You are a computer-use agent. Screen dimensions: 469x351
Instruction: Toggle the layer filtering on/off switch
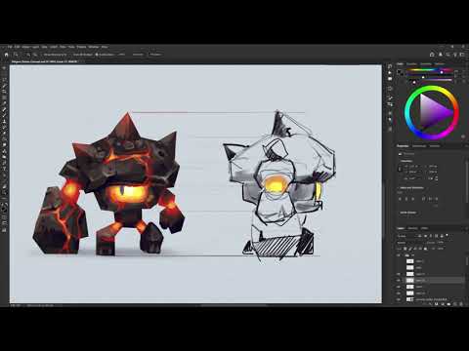point(448,235)
